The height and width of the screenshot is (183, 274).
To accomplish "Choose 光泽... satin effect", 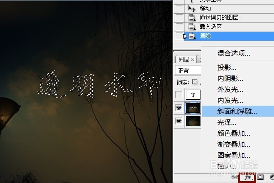I will click(x=227, y=123).
